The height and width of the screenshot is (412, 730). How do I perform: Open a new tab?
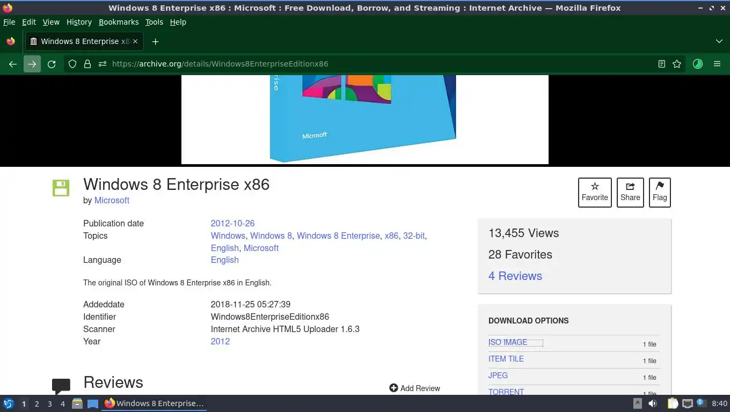coord(155,41)
